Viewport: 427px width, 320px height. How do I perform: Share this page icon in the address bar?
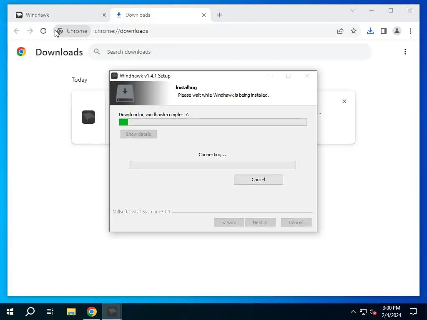(340, 31)
